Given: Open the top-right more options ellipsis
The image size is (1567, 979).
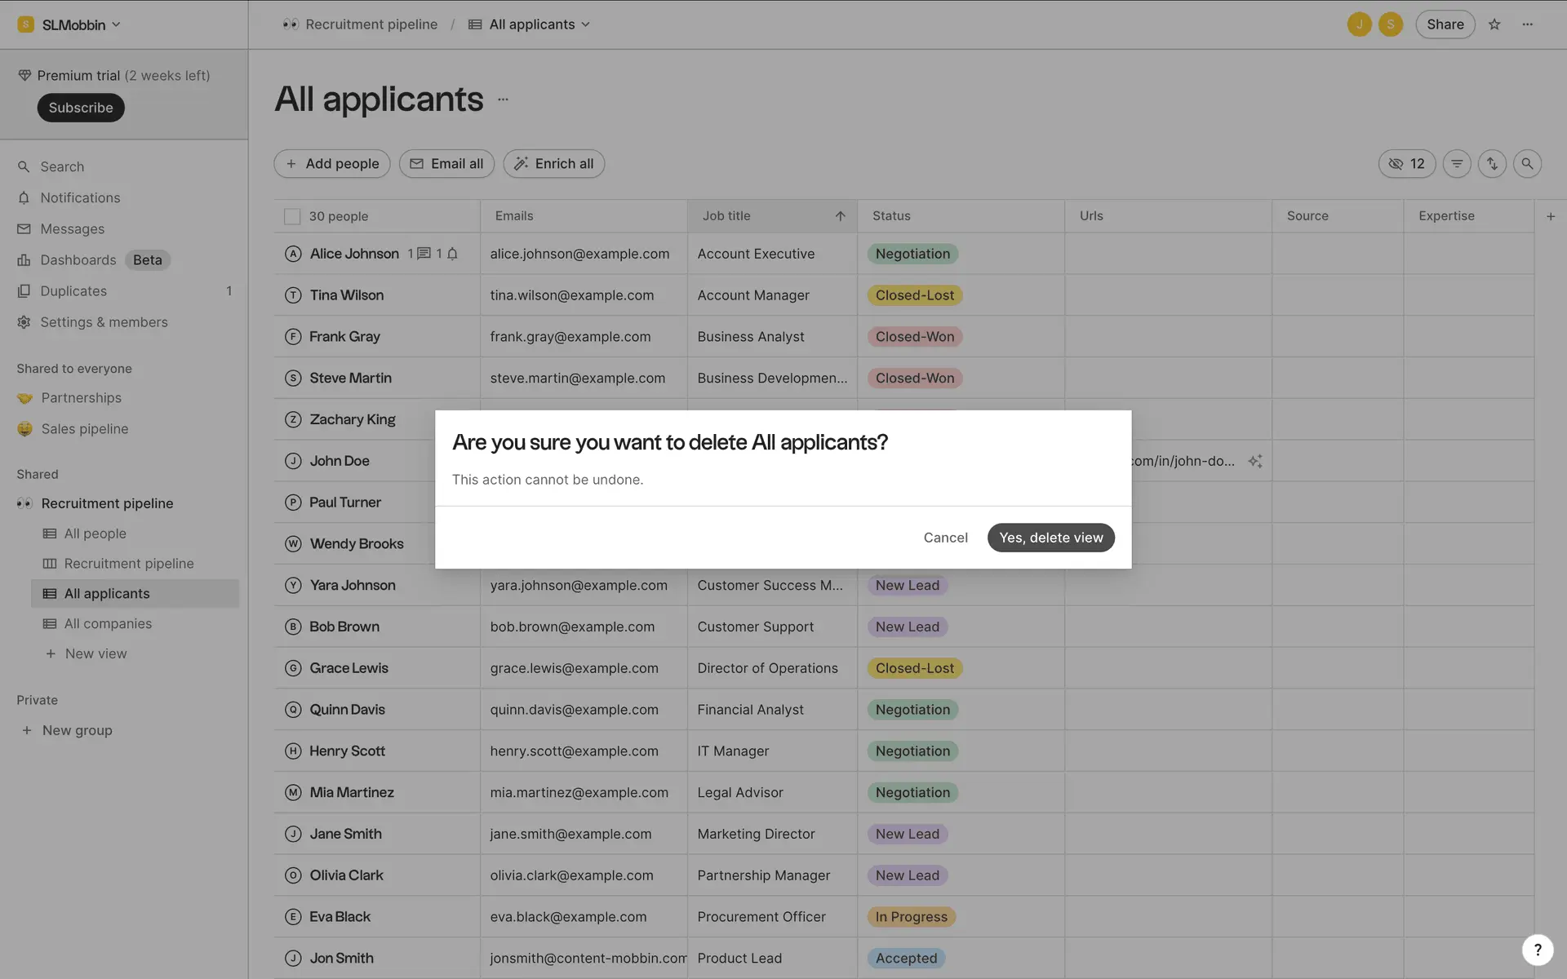Looking at the screenshot, I should [x=1528, y=24].
